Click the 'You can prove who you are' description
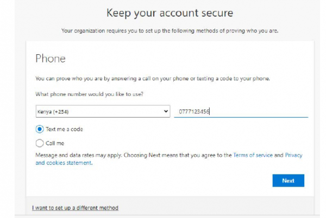Viewport: 326px width, 218px height. click(152, 79)
